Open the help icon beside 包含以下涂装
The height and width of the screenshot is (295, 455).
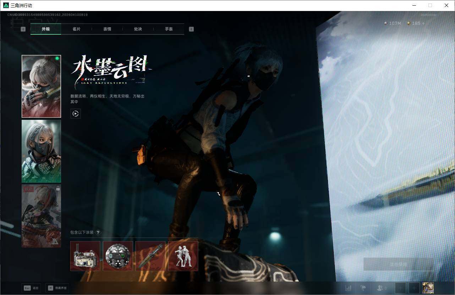98,233
